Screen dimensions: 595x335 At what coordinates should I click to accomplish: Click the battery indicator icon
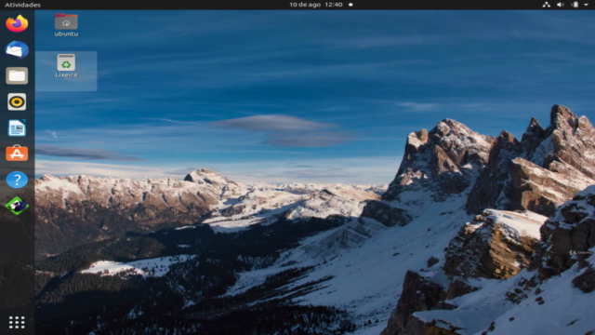coord(575,5)
